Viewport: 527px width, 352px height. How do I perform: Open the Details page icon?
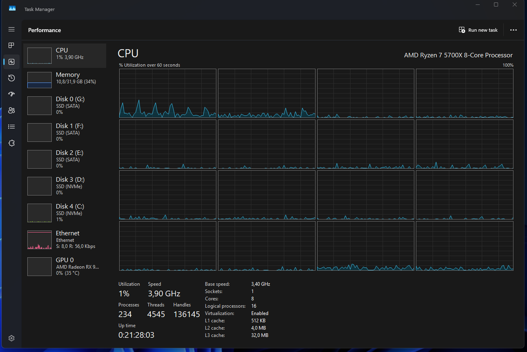point(12,127)
